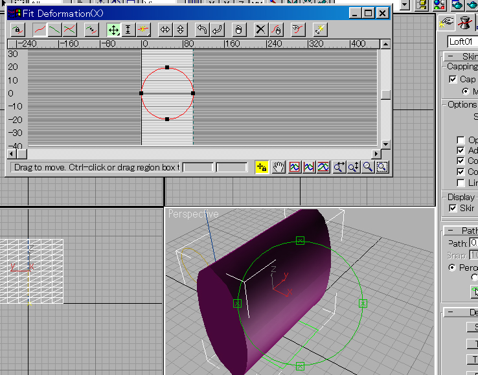Click horizontal scrollbar left arrow
This screenshot has width=478, height=375.
(x=12, y=154)
